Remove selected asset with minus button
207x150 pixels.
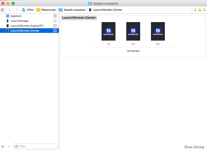click(x=9, y=146)
